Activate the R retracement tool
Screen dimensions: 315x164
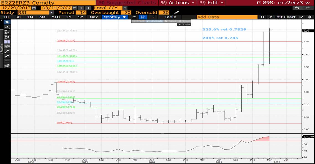coord(7,47)
